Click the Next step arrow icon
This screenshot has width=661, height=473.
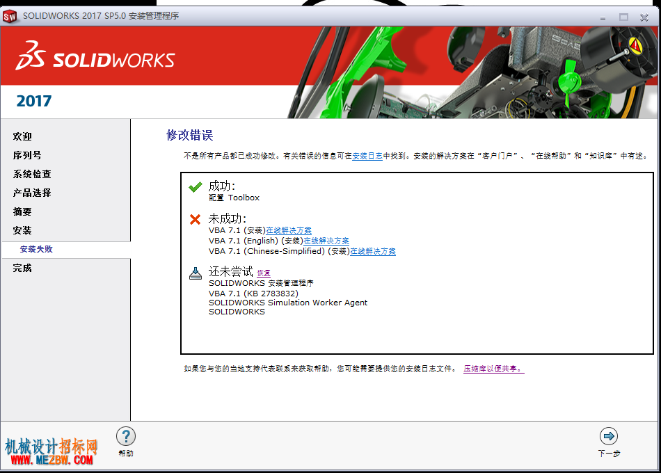(609, 436)
